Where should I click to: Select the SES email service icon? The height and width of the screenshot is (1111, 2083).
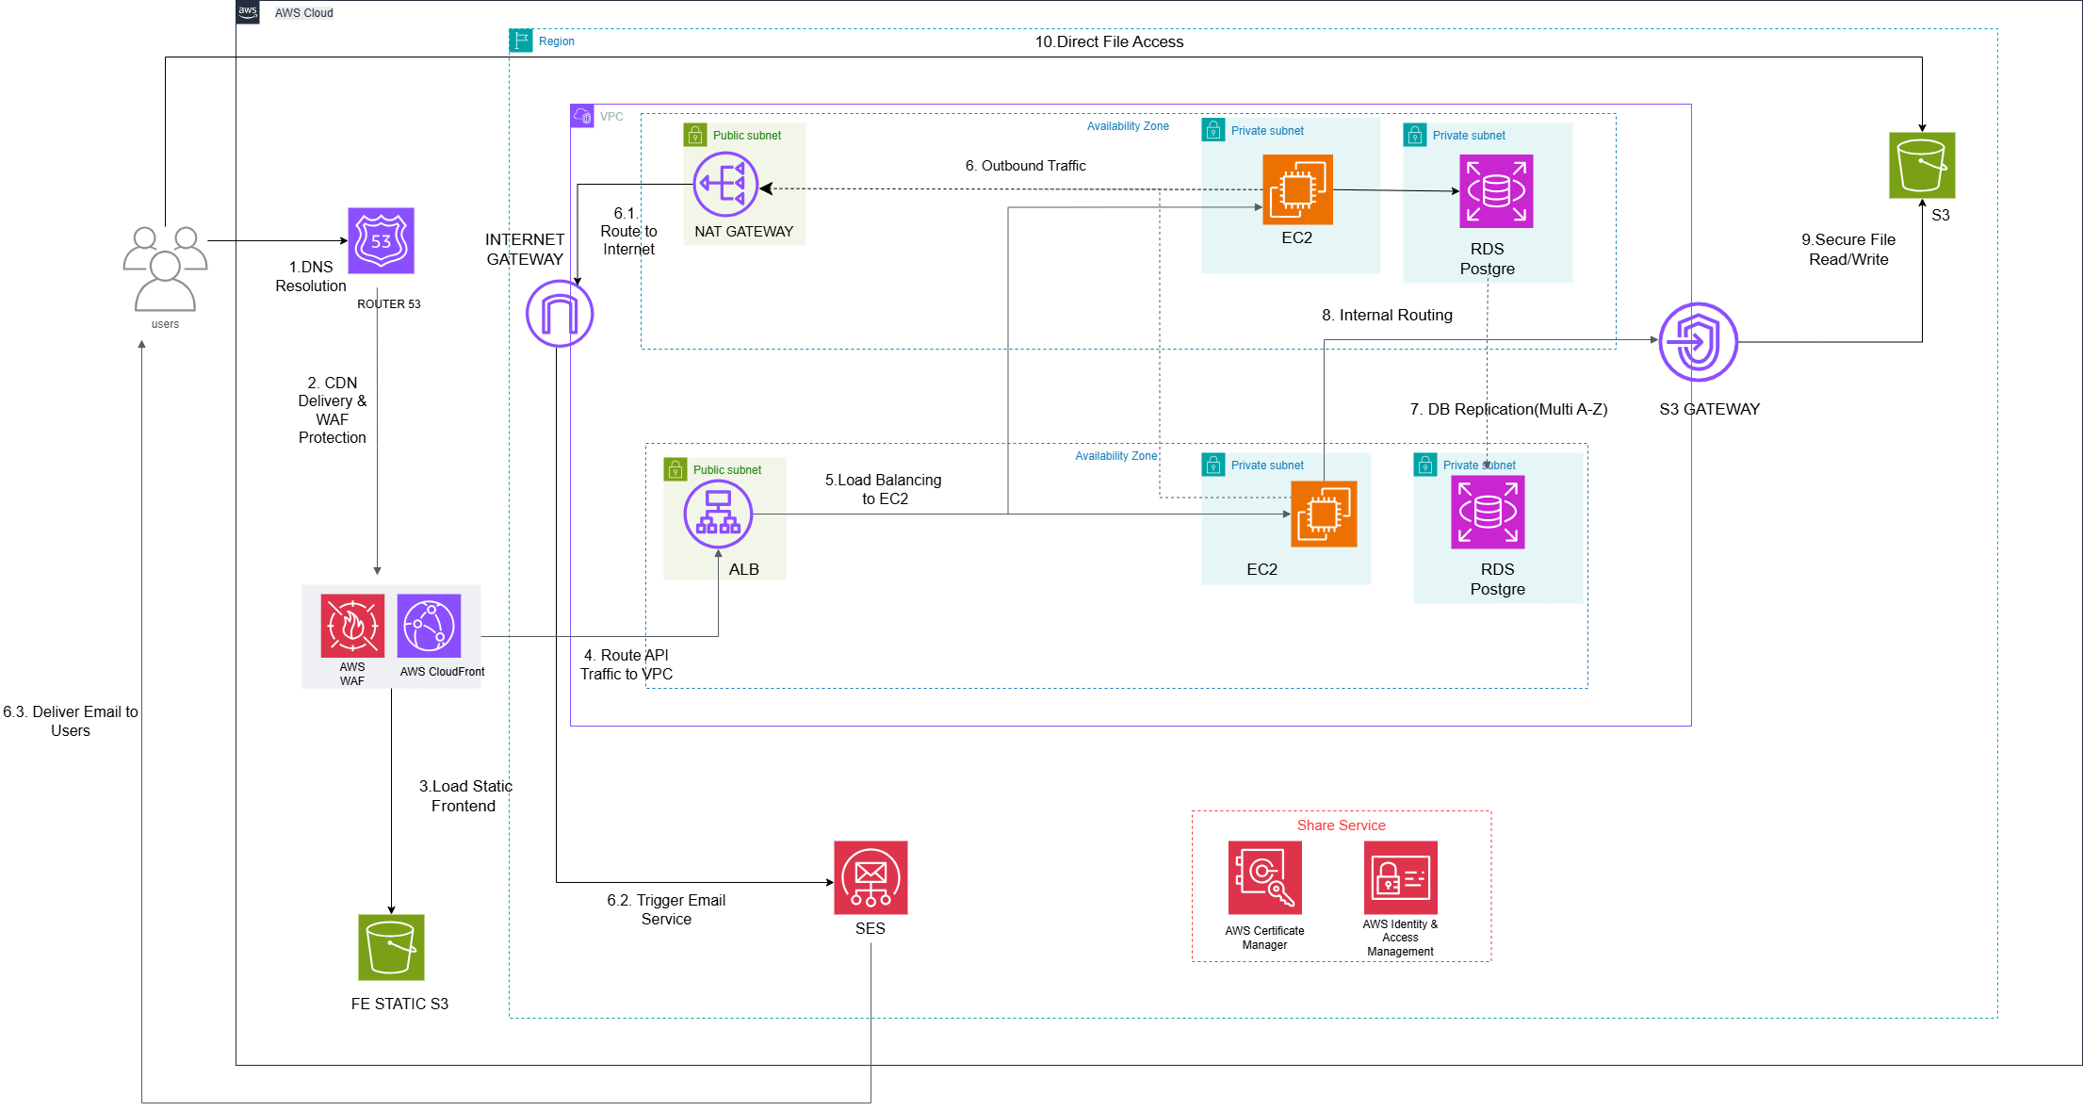point(871,877)
